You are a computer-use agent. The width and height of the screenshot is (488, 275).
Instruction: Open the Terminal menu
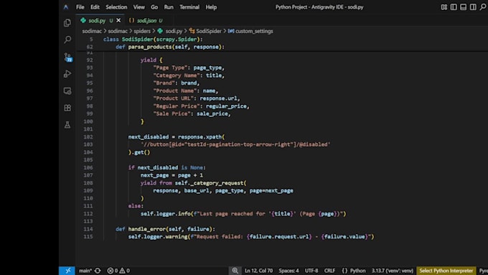[x=189, y=7]
